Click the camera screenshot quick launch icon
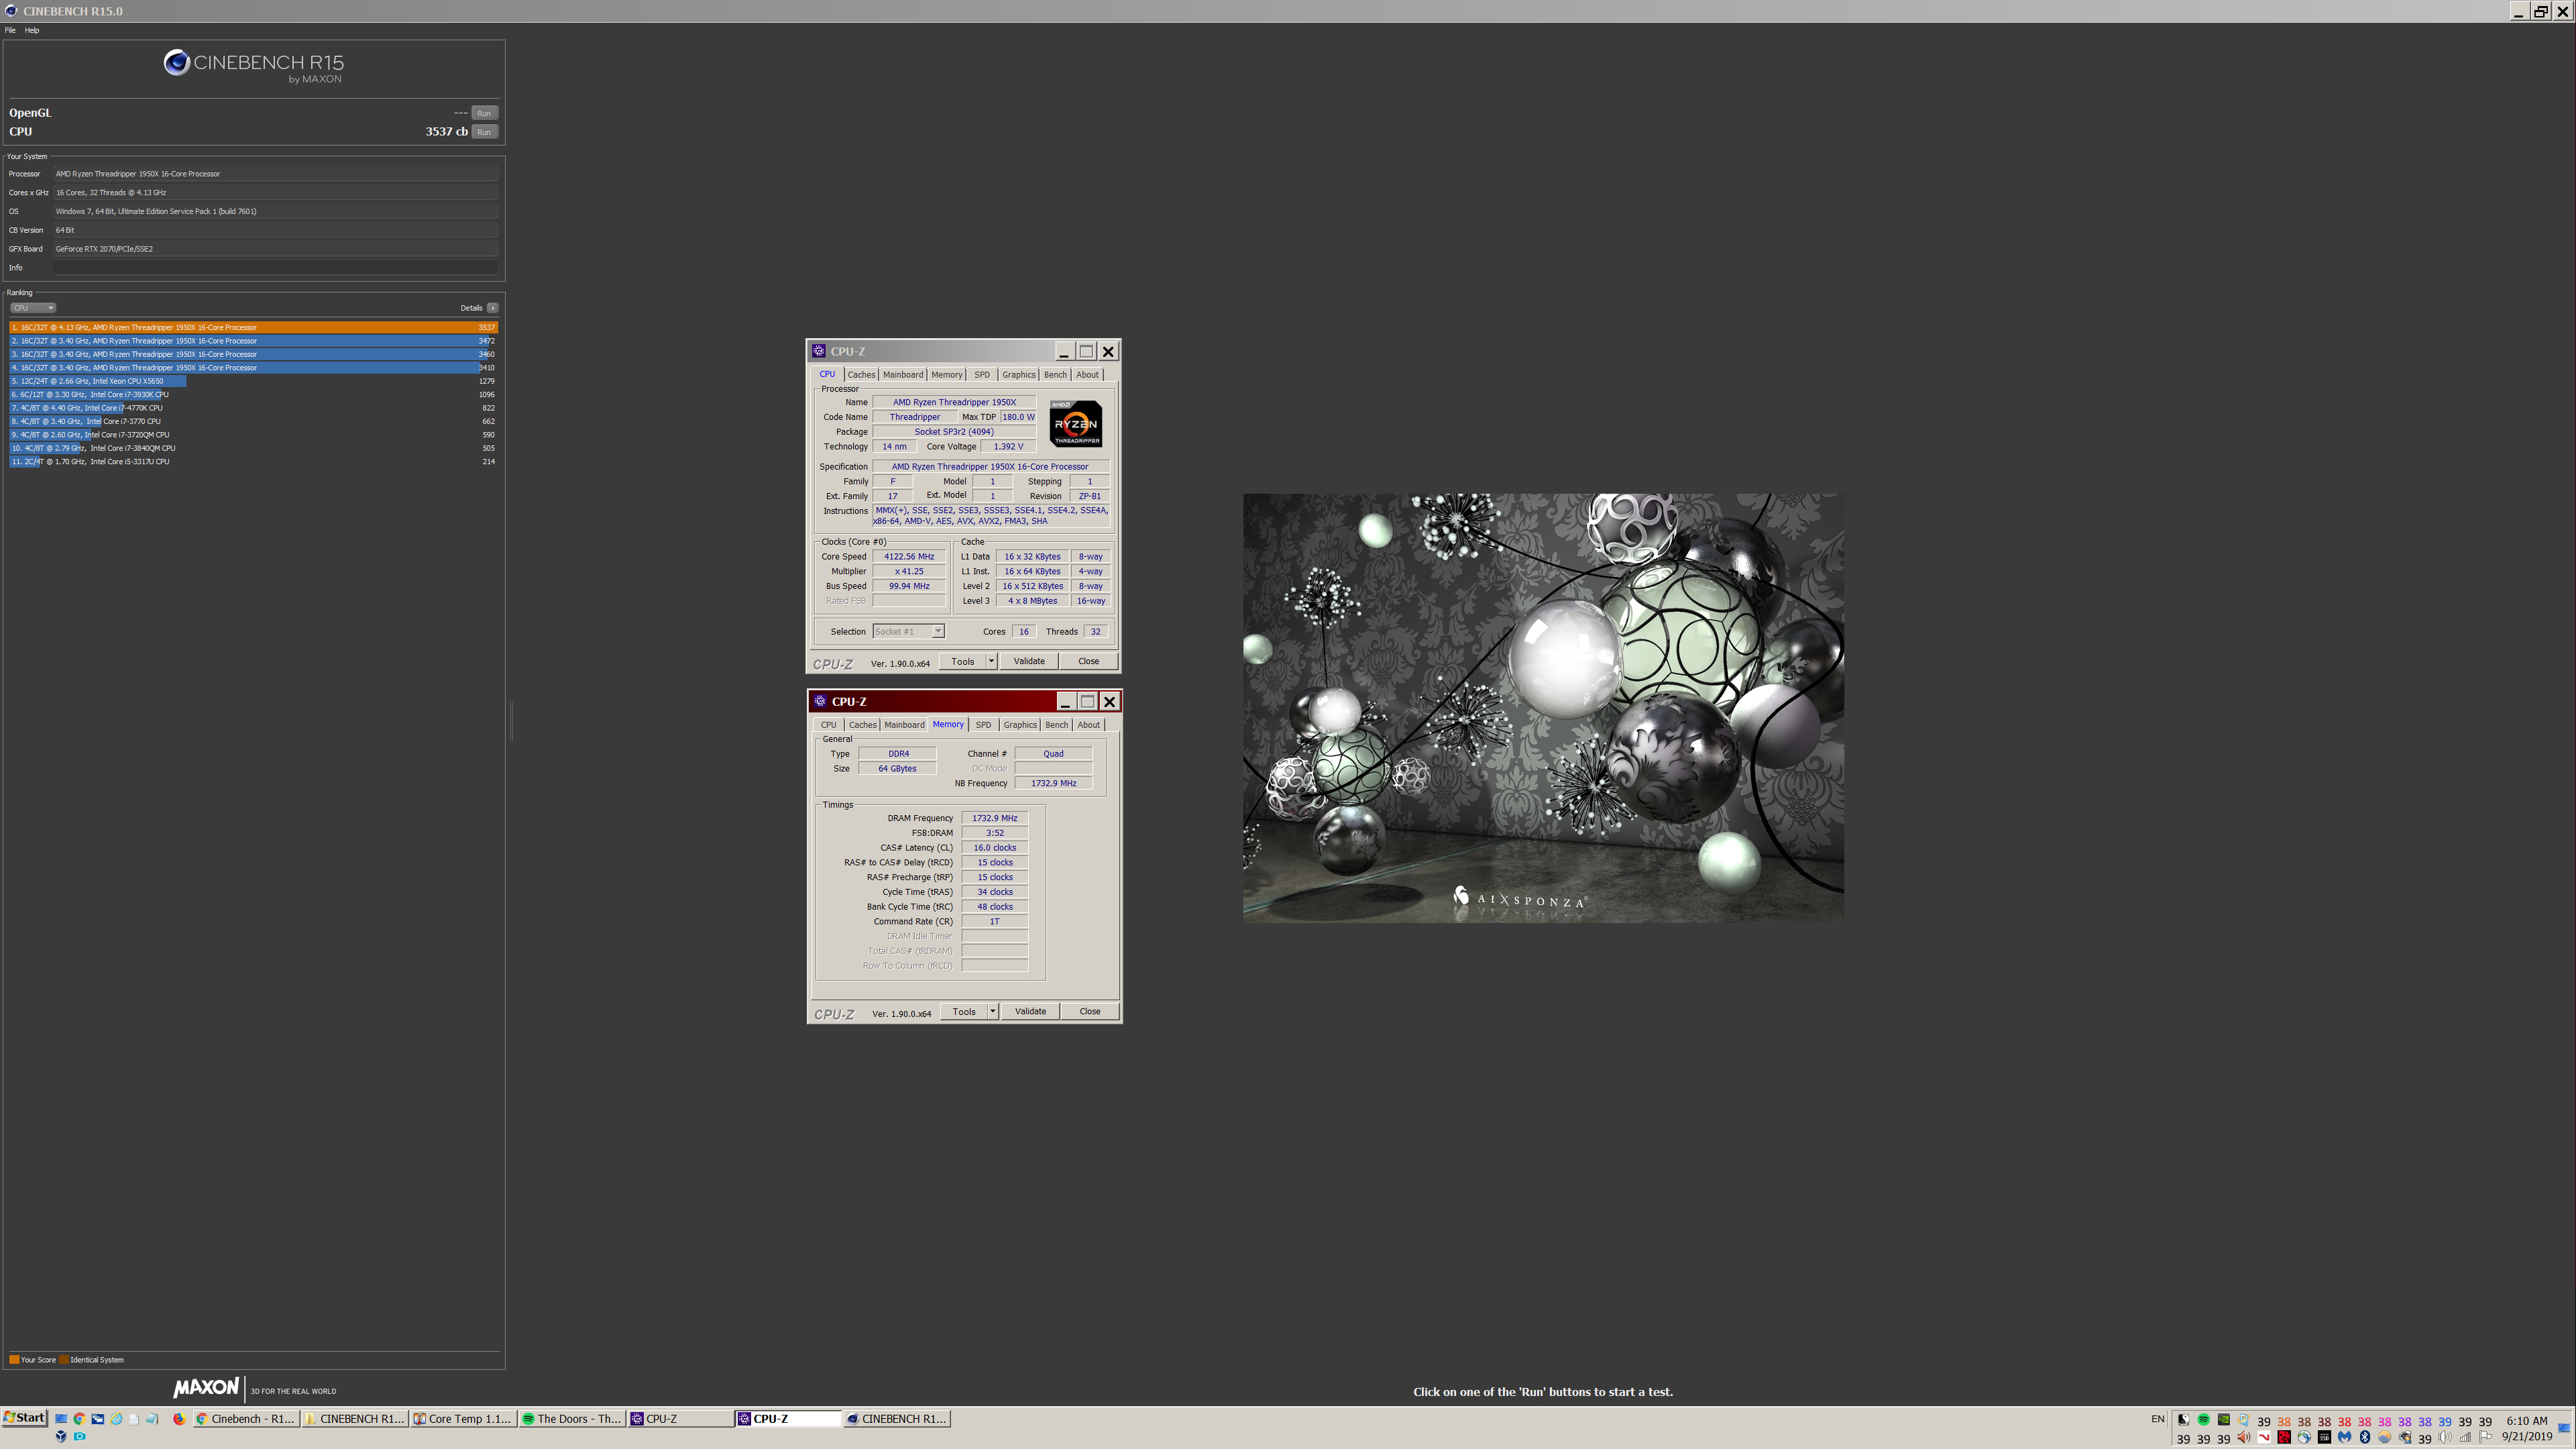The image size is (2576, 1449). 80,1437
